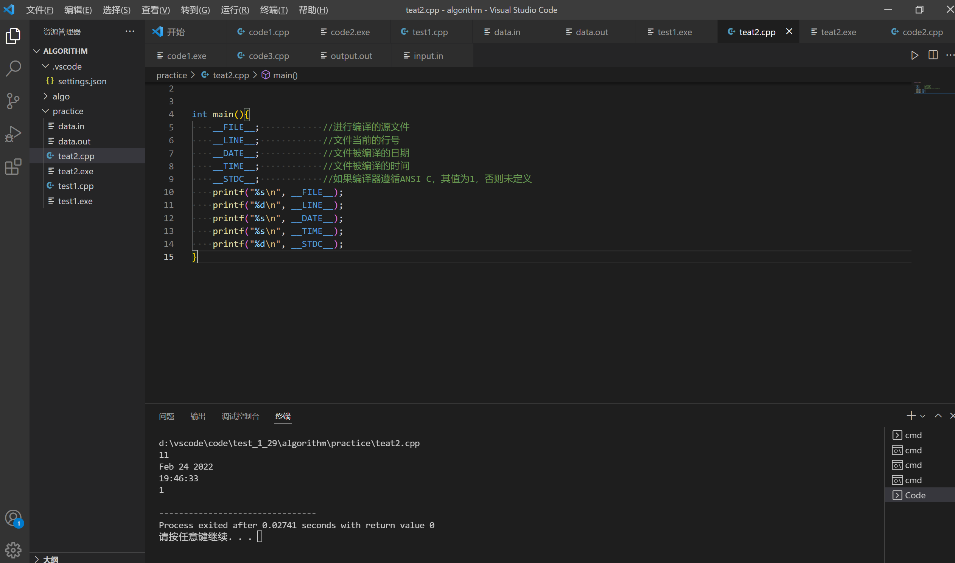Show the 调试控制台 Debug Console tab
This screenshot has height=563, width=955.
click(241, 416)
